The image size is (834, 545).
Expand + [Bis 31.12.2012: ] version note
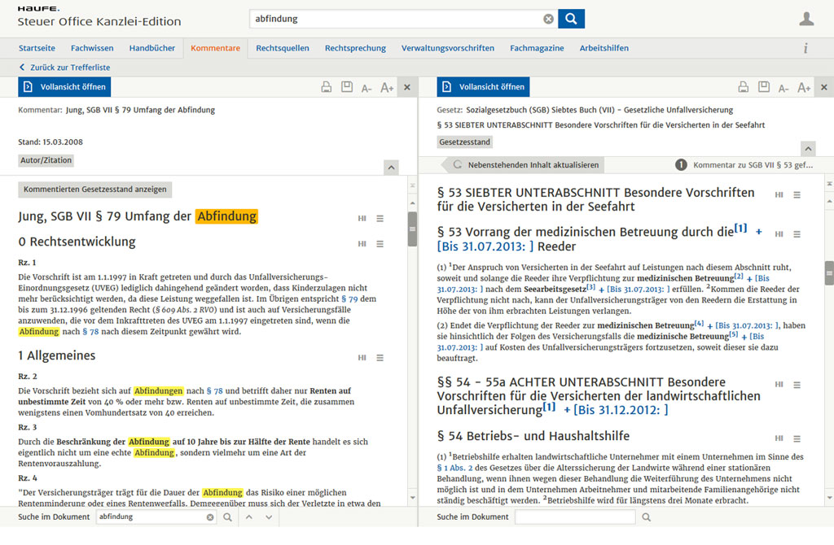point(616,410)
